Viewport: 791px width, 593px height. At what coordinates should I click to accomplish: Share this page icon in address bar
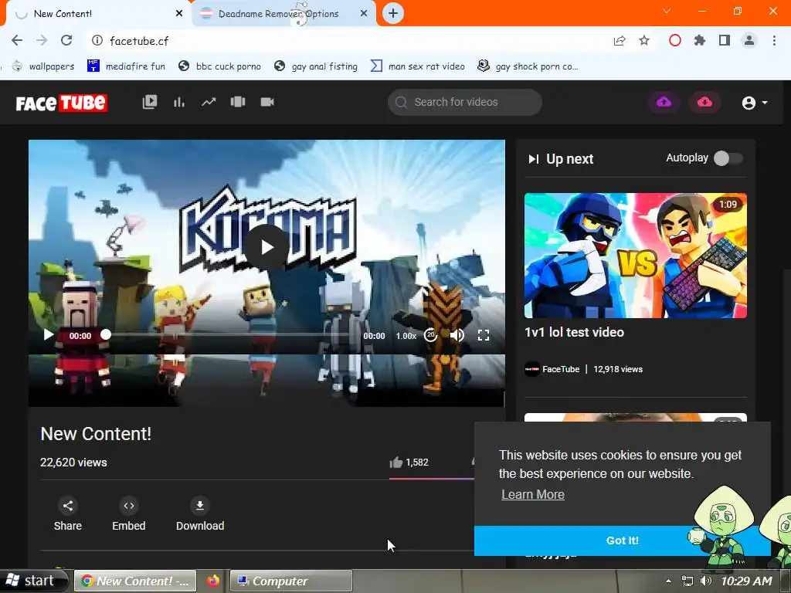620,40
